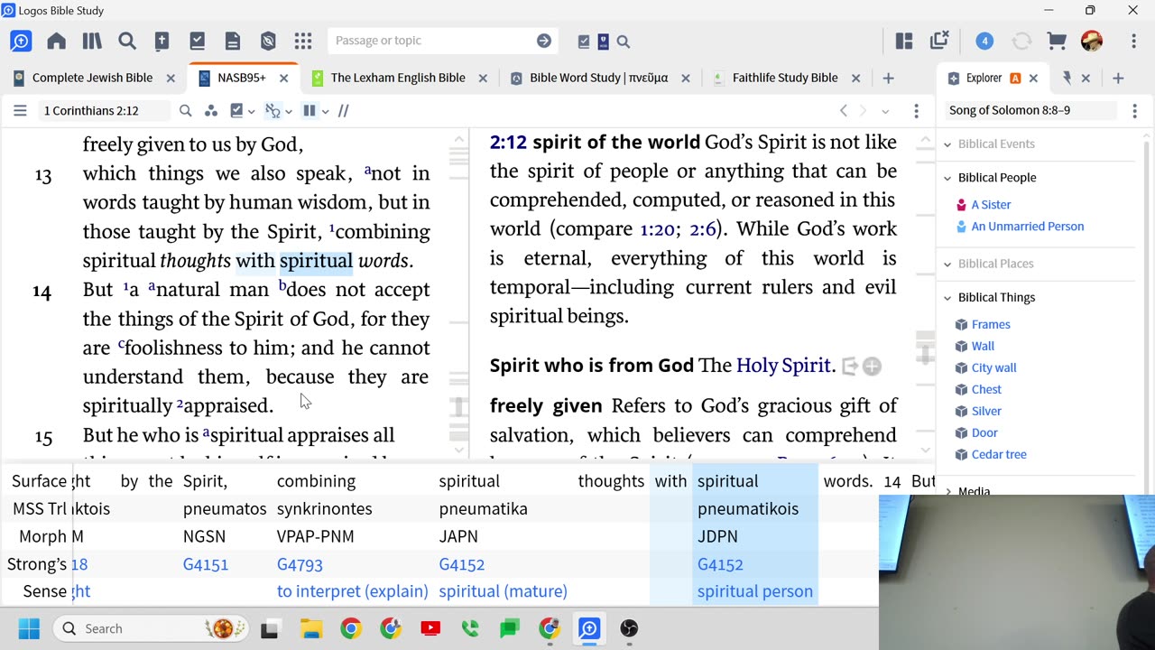Viewport: 1155px width, 650px height.
Task: Follow the Holy Spirit link
Action: [x=783, y=366]
